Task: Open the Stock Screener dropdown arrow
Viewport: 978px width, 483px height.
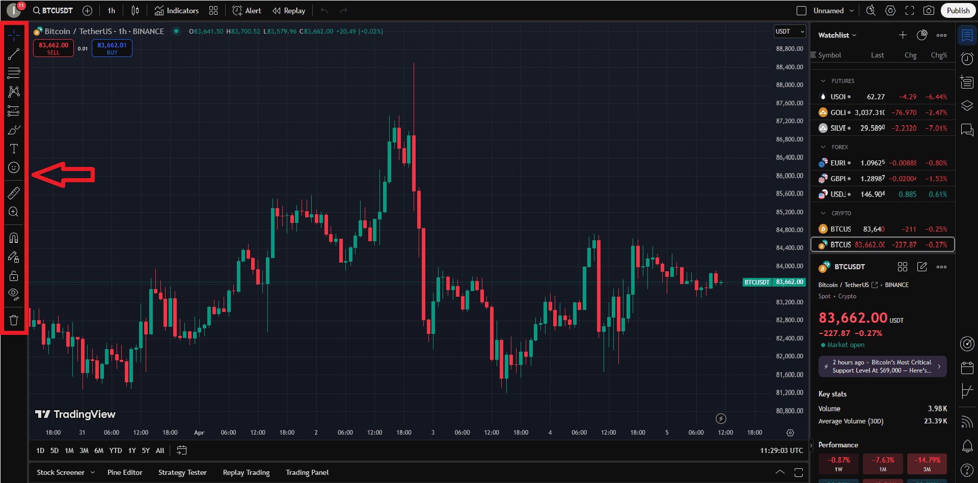Action: pos(93,472)
